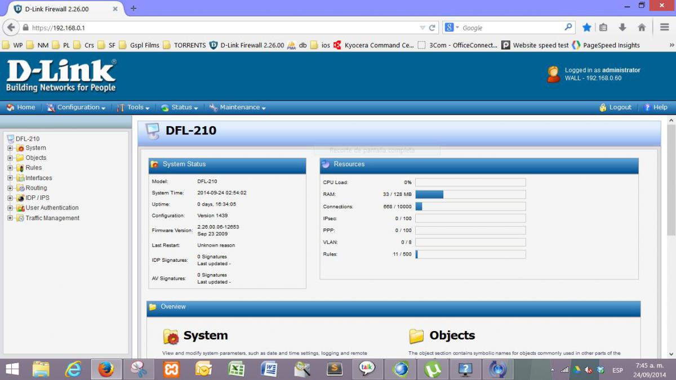This screenshot has width=676, height=380.
Task: Open the Tools menu
Action: click(x=133, y=108)
